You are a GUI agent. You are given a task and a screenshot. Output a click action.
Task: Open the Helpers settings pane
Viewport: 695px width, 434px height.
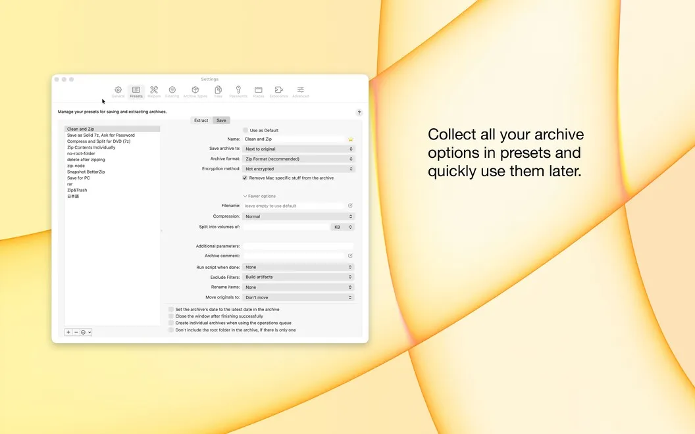pos(154,91)
